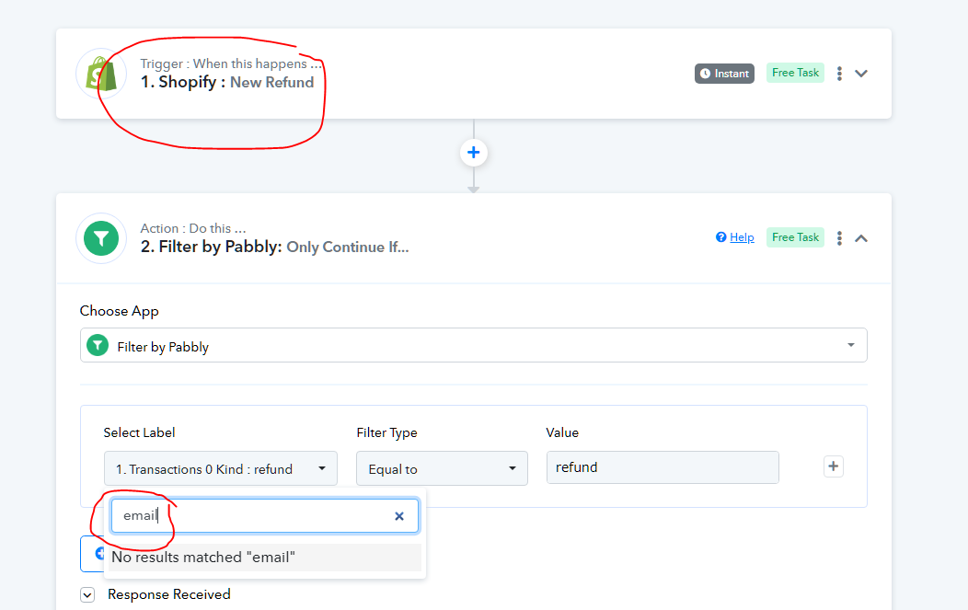Click the Shopify : New Refund title
Viewport: 968px width, 610px height.
(x=227, y=82)
